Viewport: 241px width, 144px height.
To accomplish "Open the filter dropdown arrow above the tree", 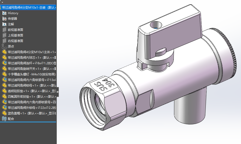I will (2, 2).
